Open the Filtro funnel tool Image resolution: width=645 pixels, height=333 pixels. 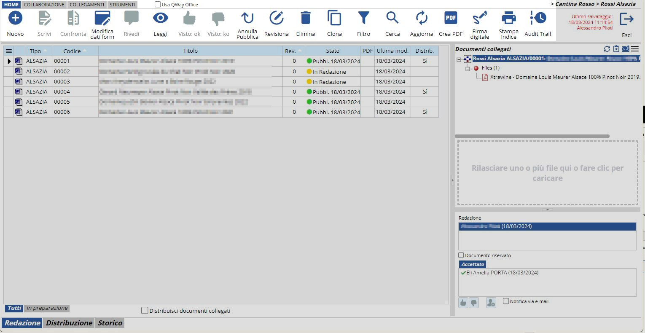363,19
